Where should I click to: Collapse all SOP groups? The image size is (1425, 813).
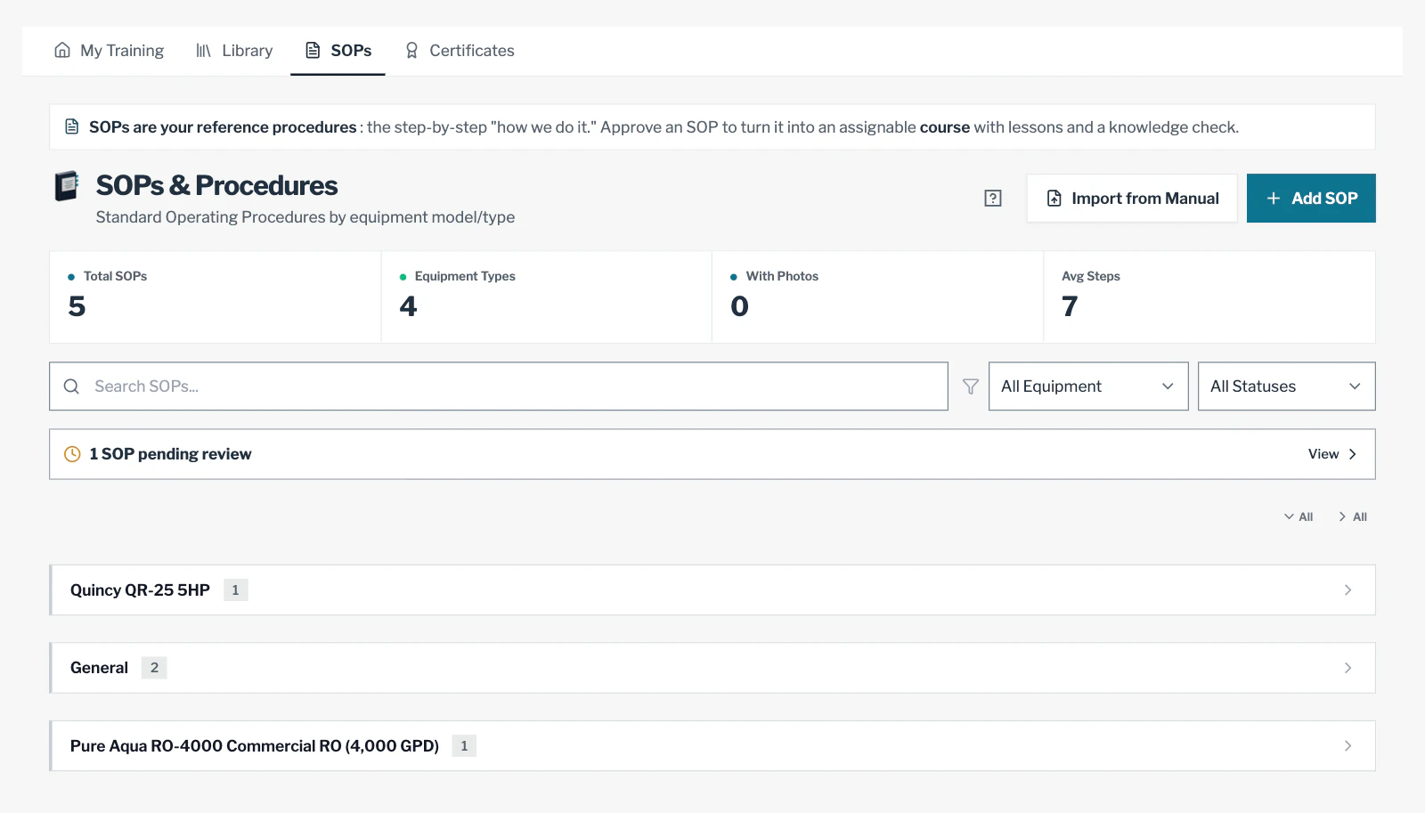click(1352, 516)
